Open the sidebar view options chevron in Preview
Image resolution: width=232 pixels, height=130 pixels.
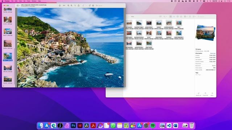(20, 5)
